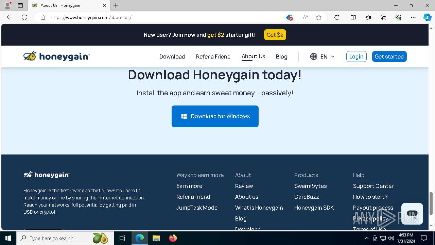
Task: Open Payout process footer link
Action: (x=373, y=208)
